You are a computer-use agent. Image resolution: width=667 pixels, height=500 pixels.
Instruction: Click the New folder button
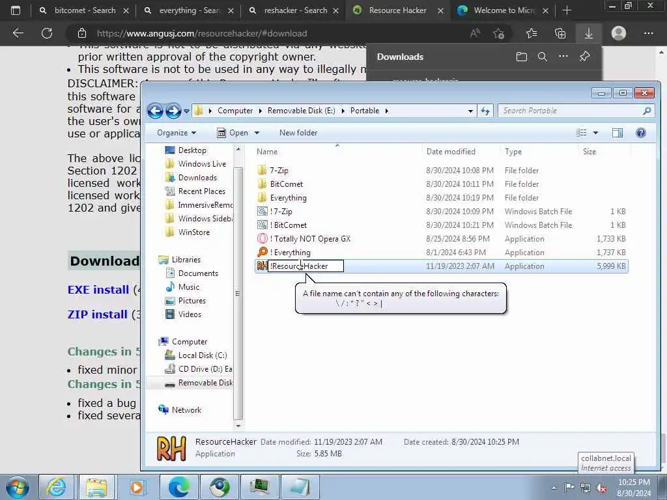pyautogui.click(x=298, y=133)
